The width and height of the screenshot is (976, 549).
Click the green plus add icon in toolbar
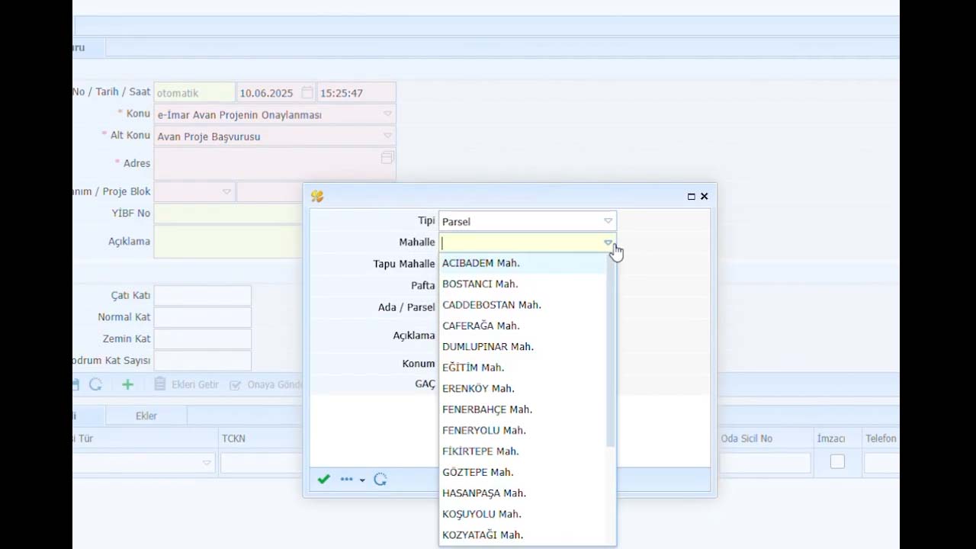(127, 384)
